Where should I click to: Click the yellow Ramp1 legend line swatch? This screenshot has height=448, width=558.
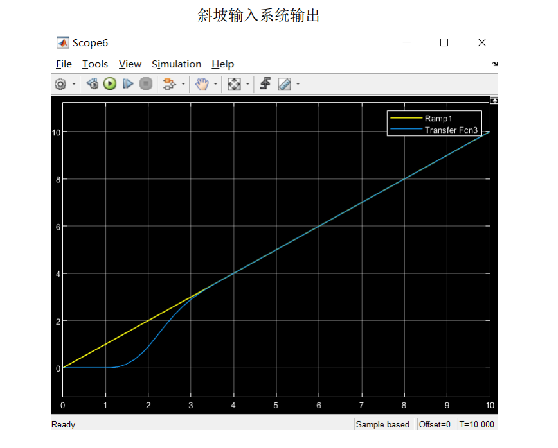(x=406, y=118)
